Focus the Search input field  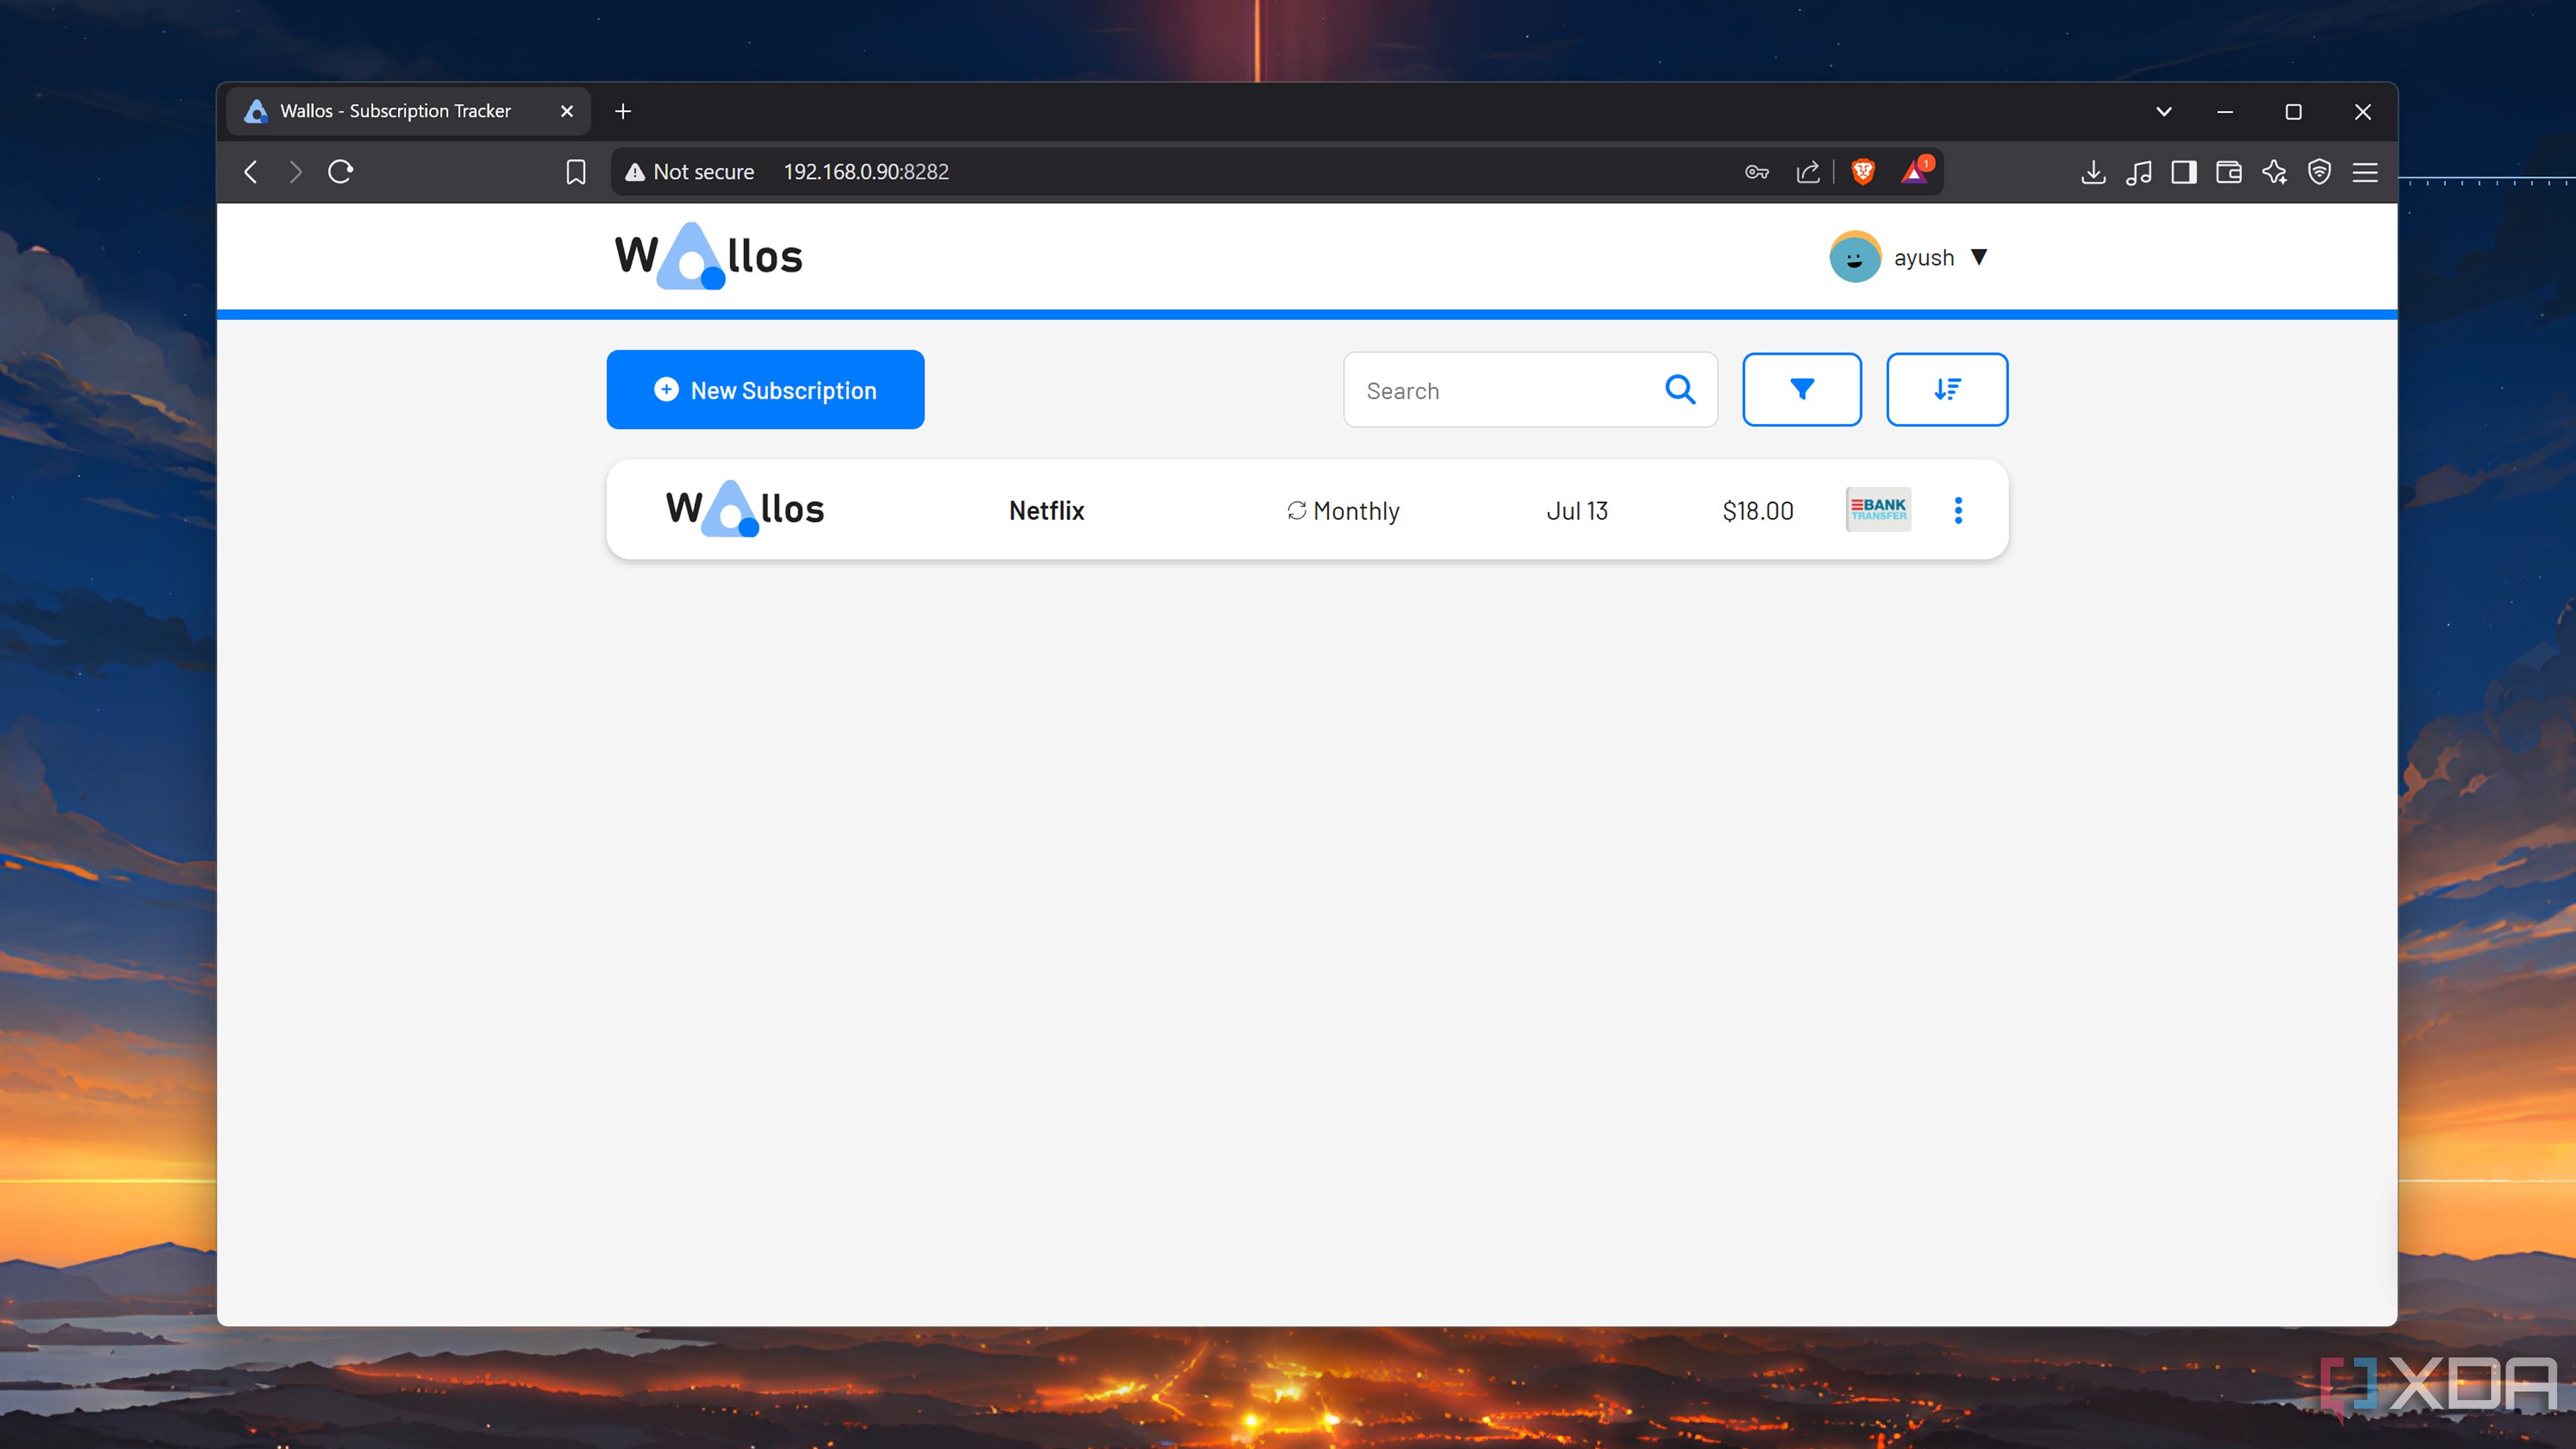pos(1530,390)
